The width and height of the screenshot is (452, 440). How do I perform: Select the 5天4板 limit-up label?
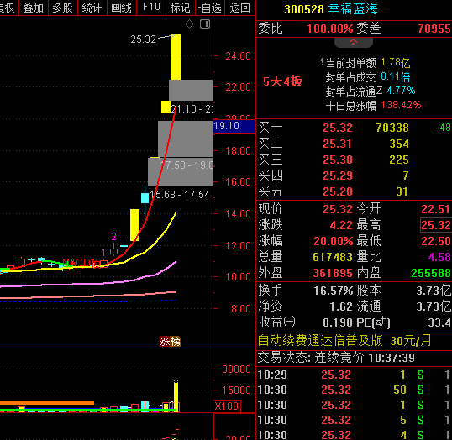click(283, 81)
